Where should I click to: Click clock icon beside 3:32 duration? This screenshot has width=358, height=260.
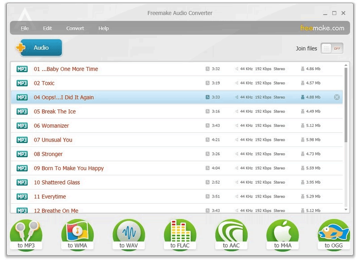click(208, 69)
